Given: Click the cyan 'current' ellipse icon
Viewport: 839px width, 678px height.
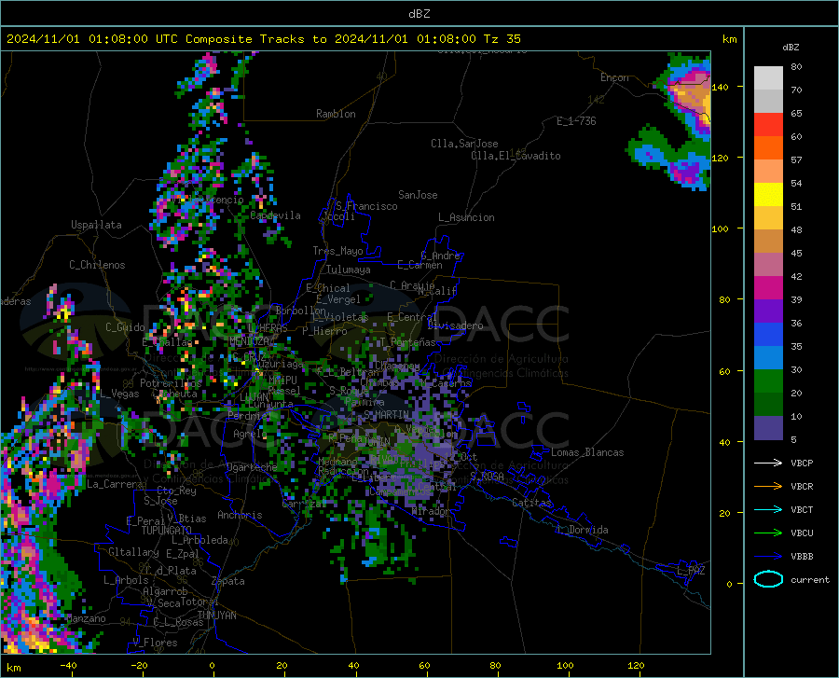Looking at the screenshot, I should click(x=768, y=579).
